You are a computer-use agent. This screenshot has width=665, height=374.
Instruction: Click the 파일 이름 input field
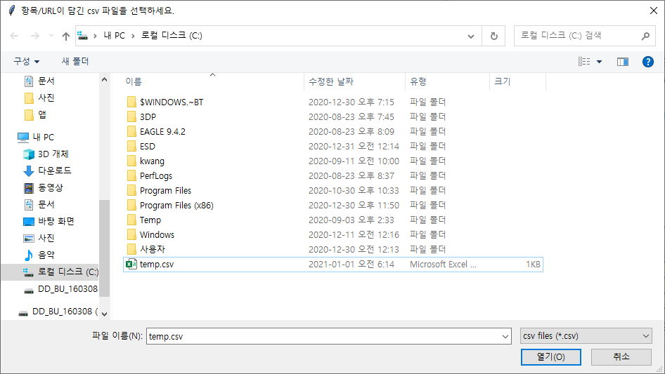(x=325, y=336)
